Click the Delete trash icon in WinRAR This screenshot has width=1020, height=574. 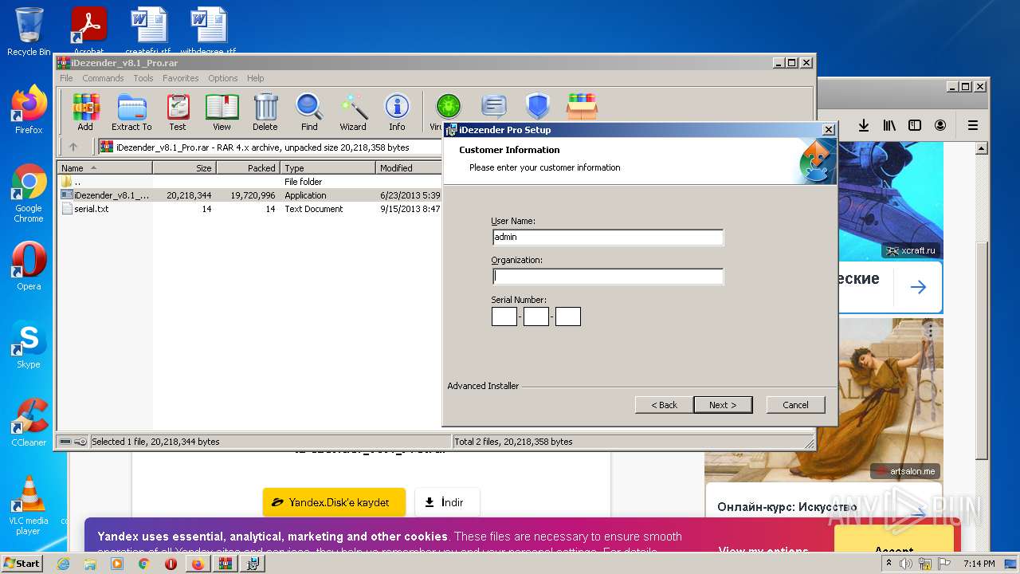click(265, 112)
